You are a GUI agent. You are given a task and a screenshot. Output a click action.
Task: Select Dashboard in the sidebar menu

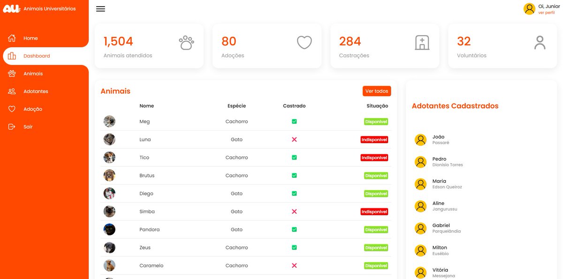coord(37,55)
